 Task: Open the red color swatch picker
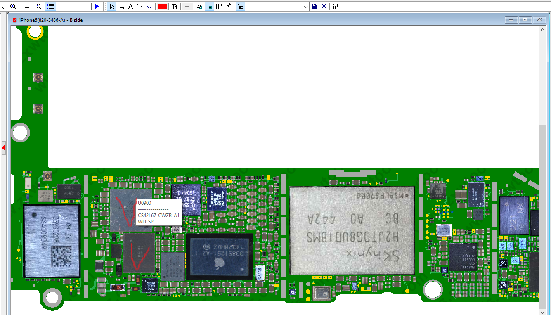[x=162, y=7]
